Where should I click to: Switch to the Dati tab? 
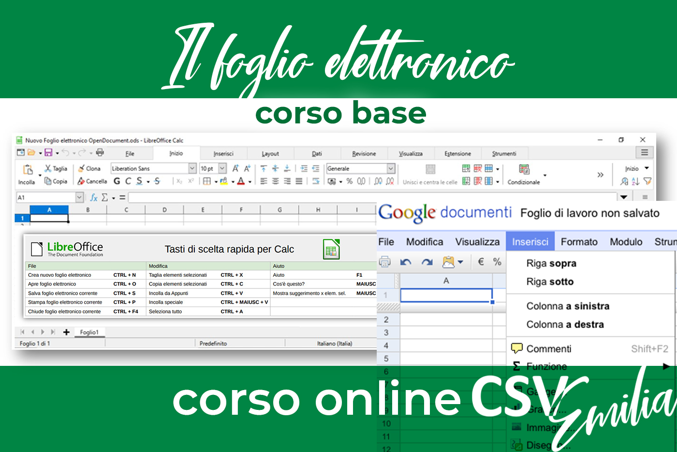(317, 153)
